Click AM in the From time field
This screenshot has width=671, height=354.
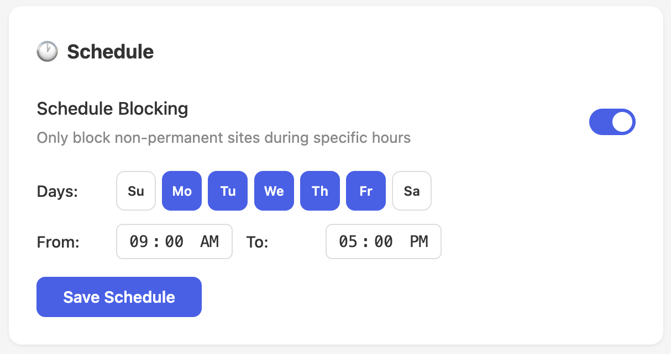209,242
